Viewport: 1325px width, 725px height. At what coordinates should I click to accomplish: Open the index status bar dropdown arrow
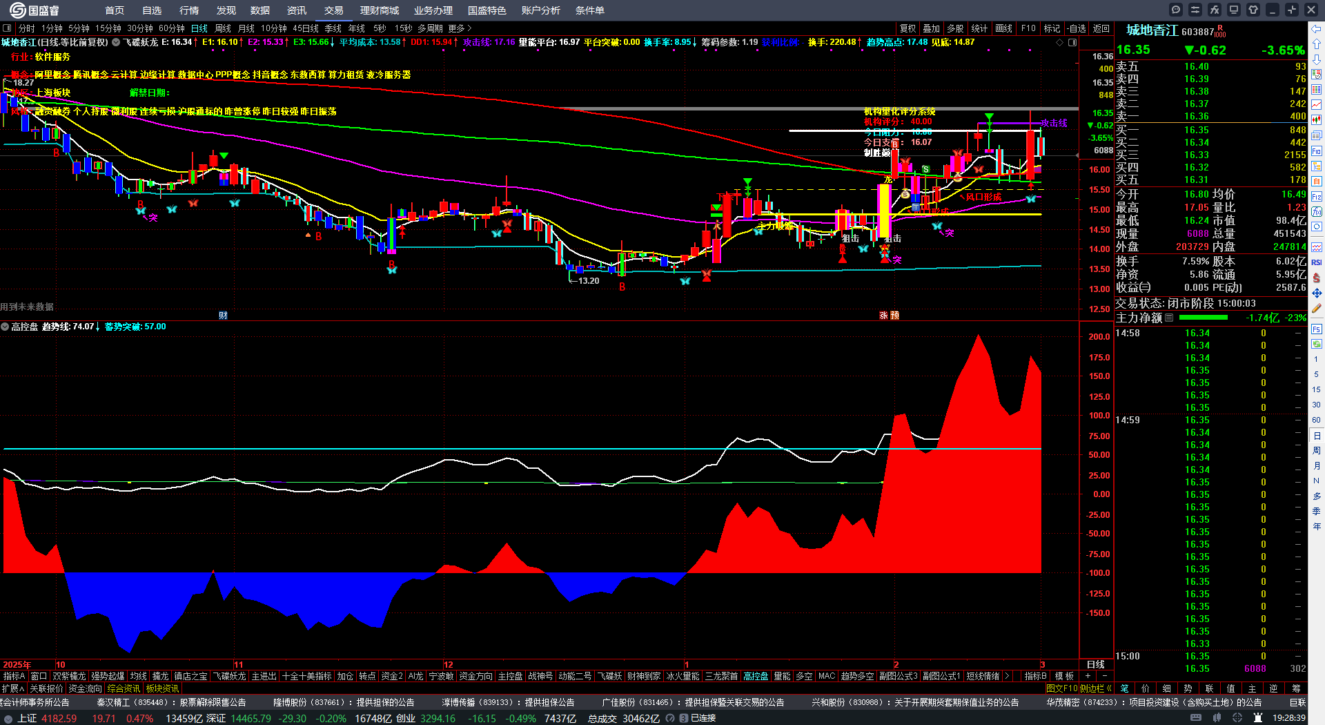[x=8, y=718]
